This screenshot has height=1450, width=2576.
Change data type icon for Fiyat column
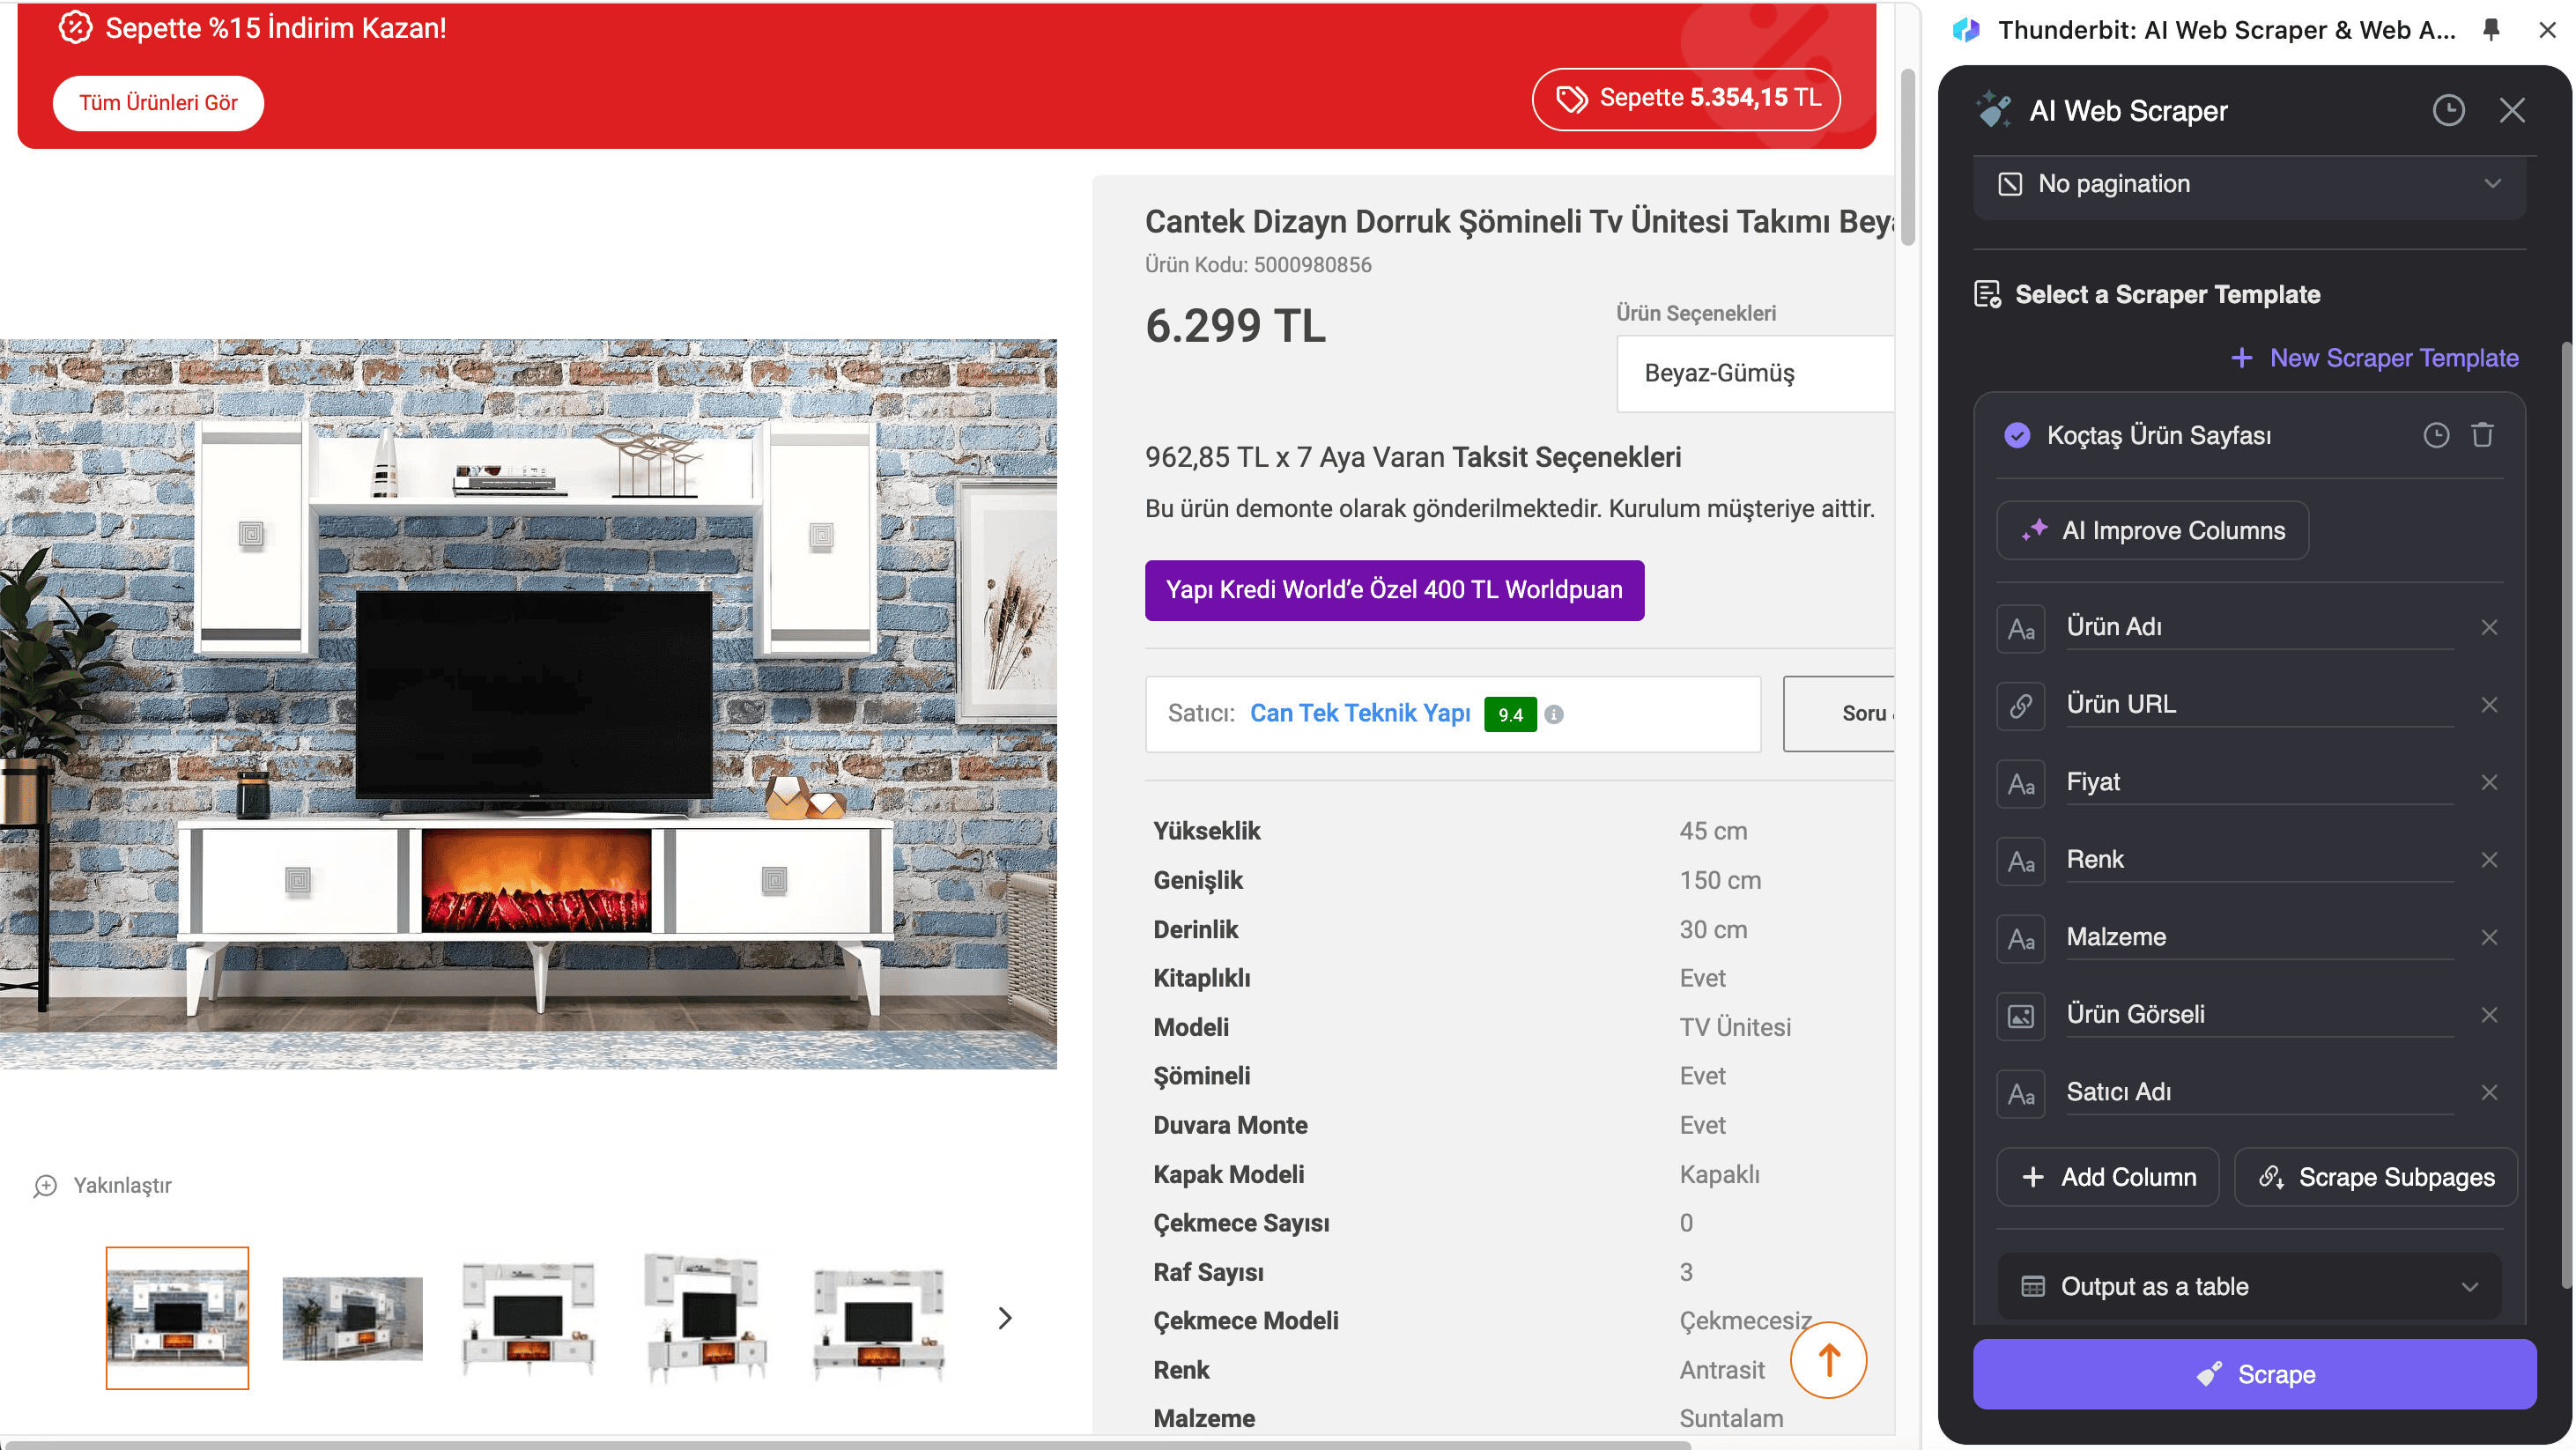tap(2021, 783)
